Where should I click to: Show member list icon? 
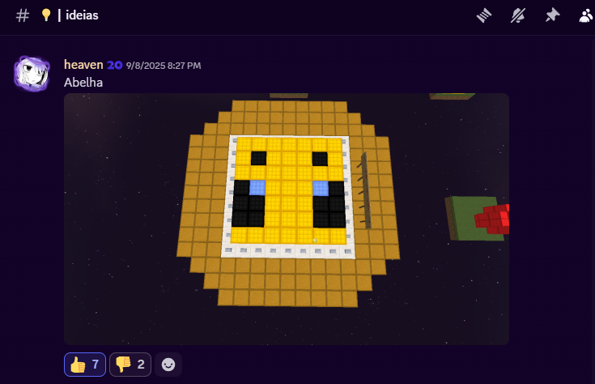click(x=586, y=15)
